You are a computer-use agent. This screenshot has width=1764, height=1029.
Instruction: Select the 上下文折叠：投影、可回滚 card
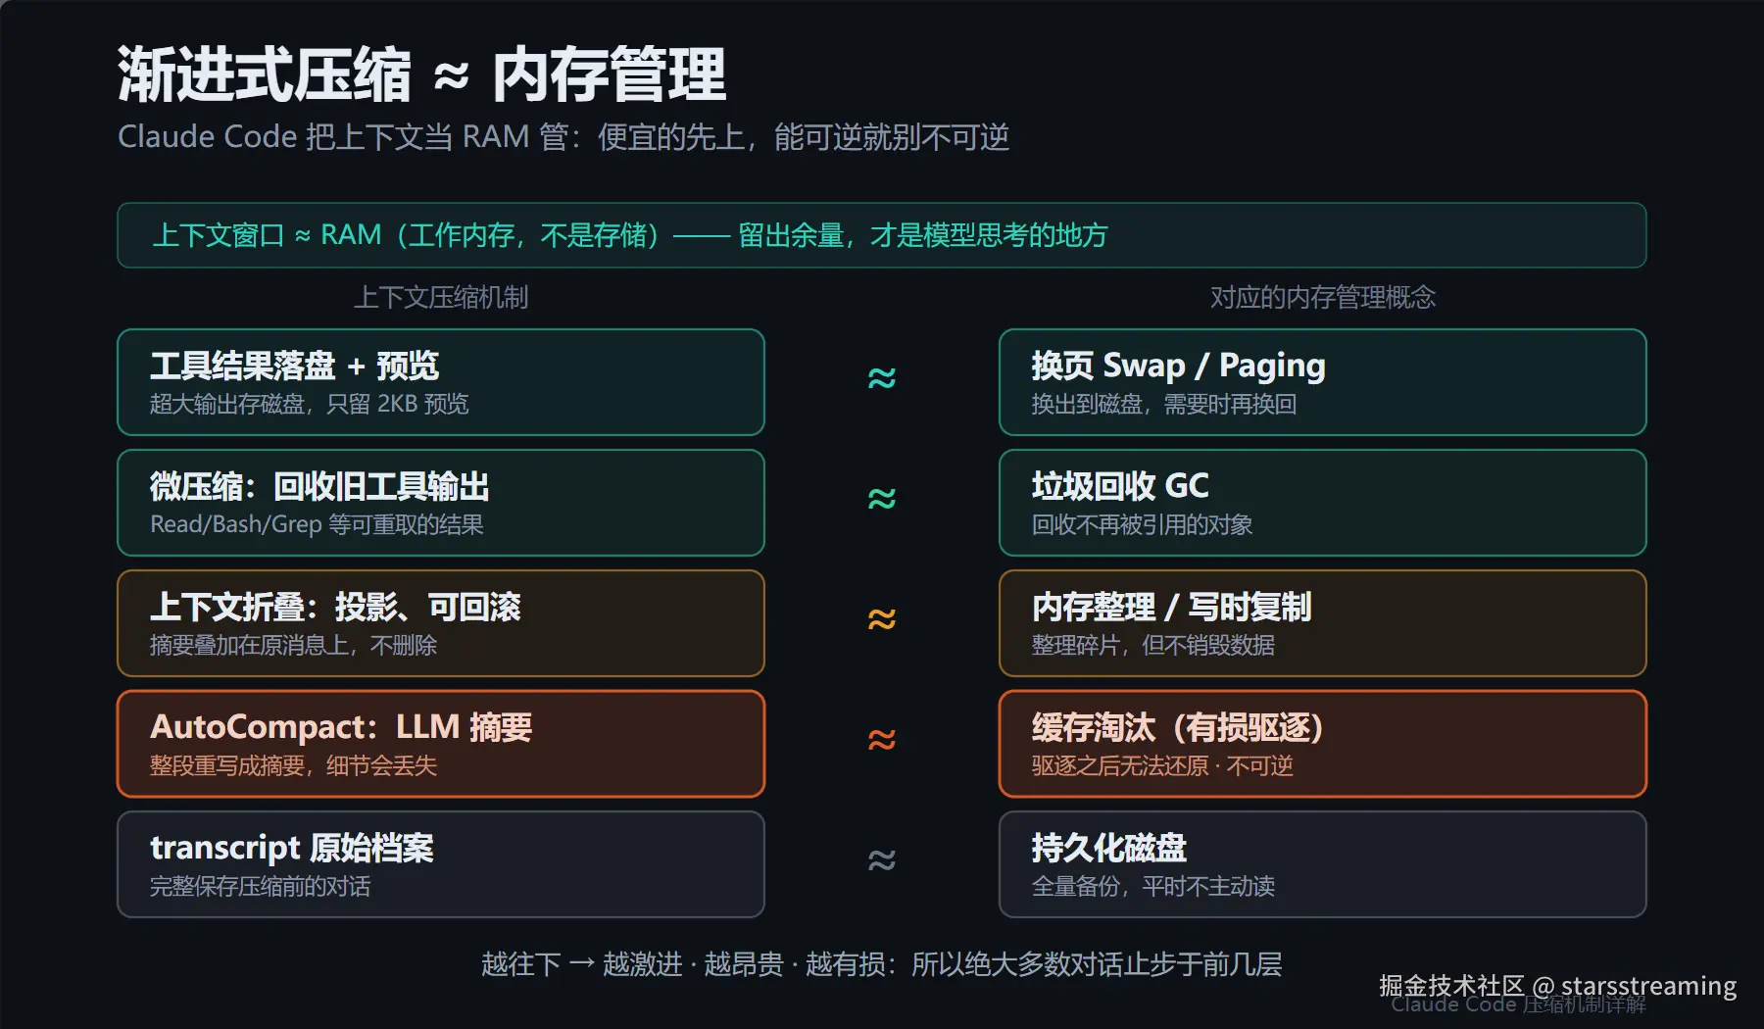click(441, 623)
